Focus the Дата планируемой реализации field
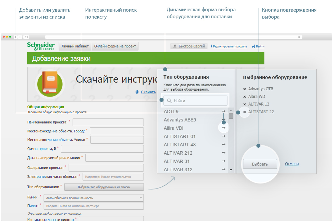The height and width of the screenshot is (222, 333). 115,158
